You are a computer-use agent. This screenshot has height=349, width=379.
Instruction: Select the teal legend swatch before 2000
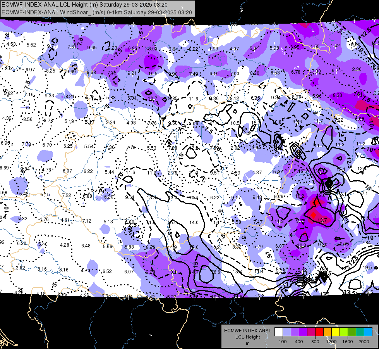point(360,332)
